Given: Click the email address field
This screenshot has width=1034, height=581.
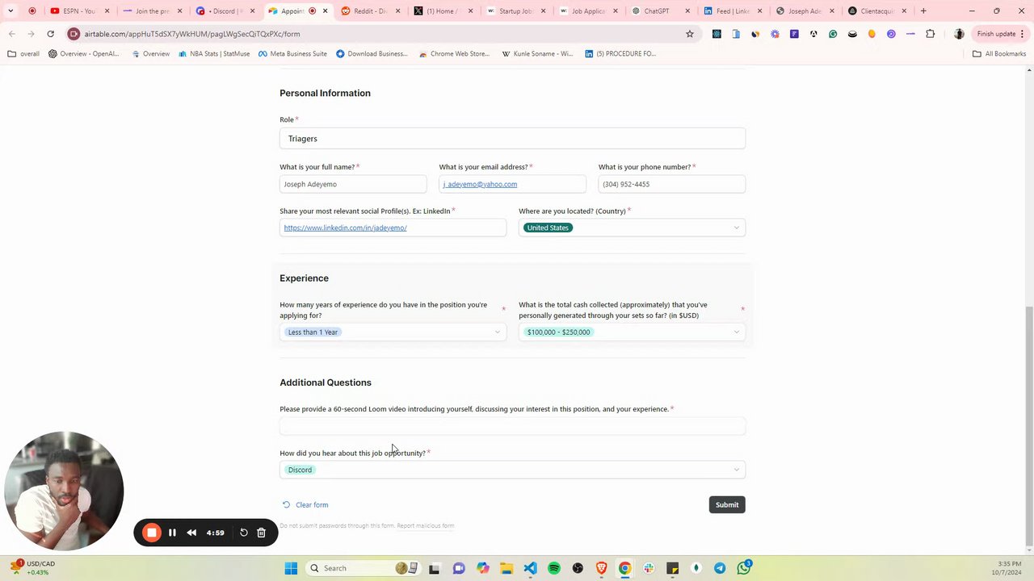Looking at the screenshot, I should coord(512,184).
